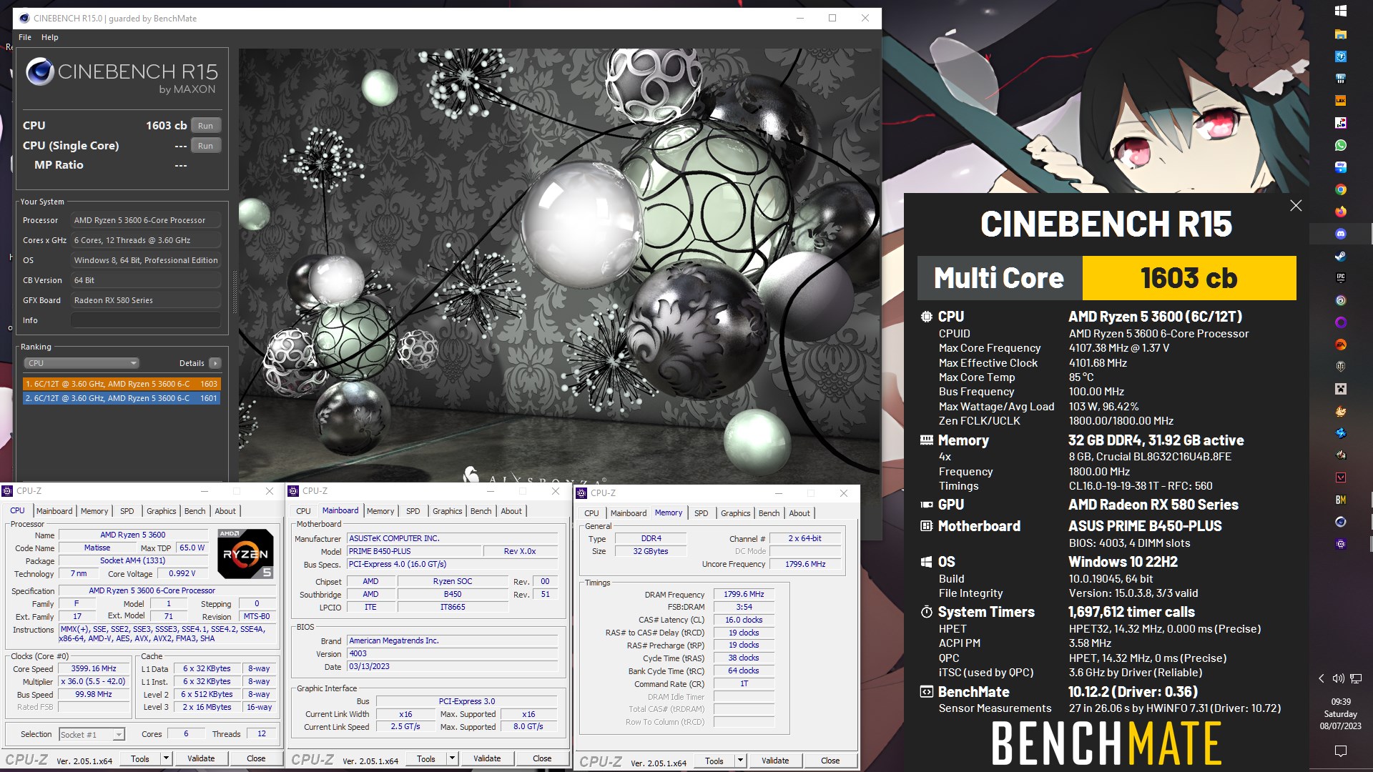Open the Help menu in Cinebench
The height and width of the screenshot is (772, 1373).
click(50, 37)
